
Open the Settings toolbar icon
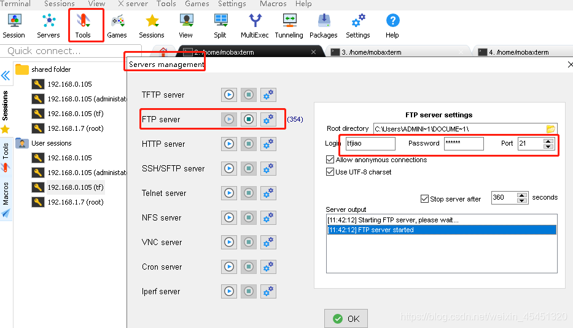(x=358, y=26)
